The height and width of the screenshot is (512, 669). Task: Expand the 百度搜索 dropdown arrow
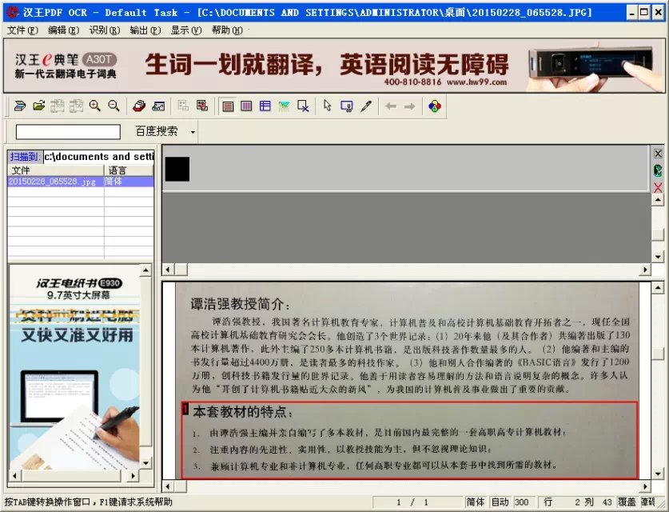[x=193, y=132]
